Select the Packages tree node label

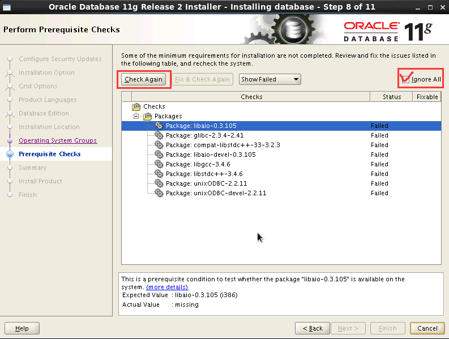tap(168, 116)
